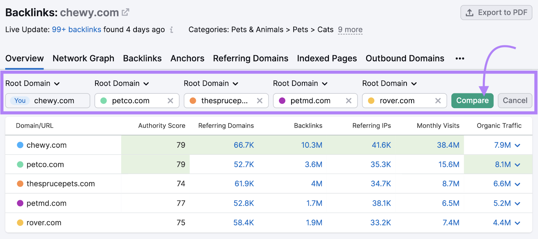Open Root Domain dropdown above petco.com
Screen dimensions: 538x239
point(122,84)
